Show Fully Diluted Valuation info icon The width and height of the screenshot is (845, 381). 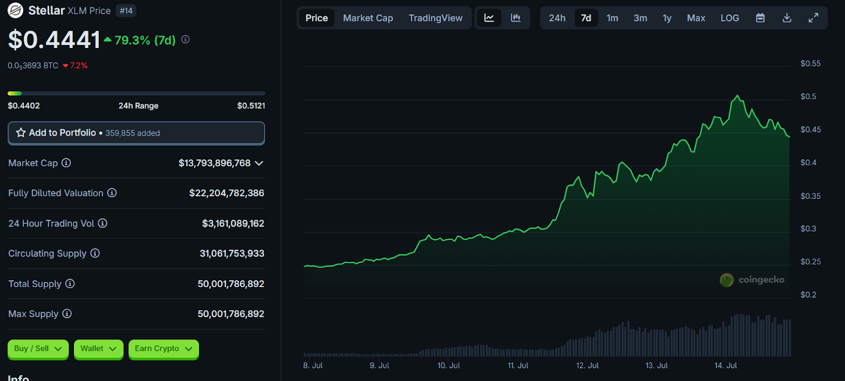coord(112,193)
